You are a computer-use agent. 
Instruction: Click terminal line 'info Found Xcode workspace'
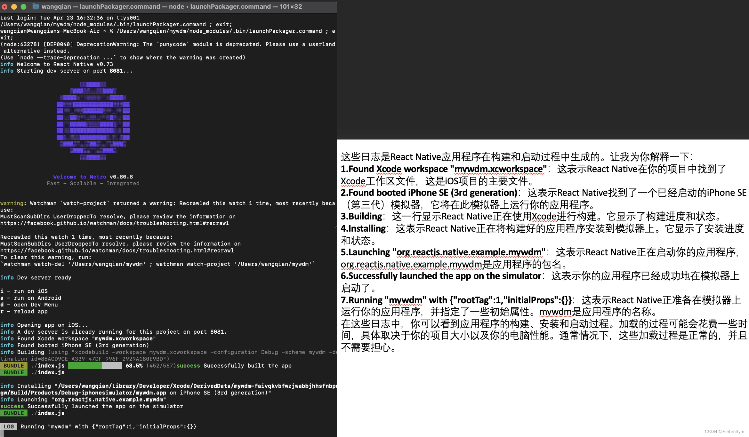[x=78, y=338]
